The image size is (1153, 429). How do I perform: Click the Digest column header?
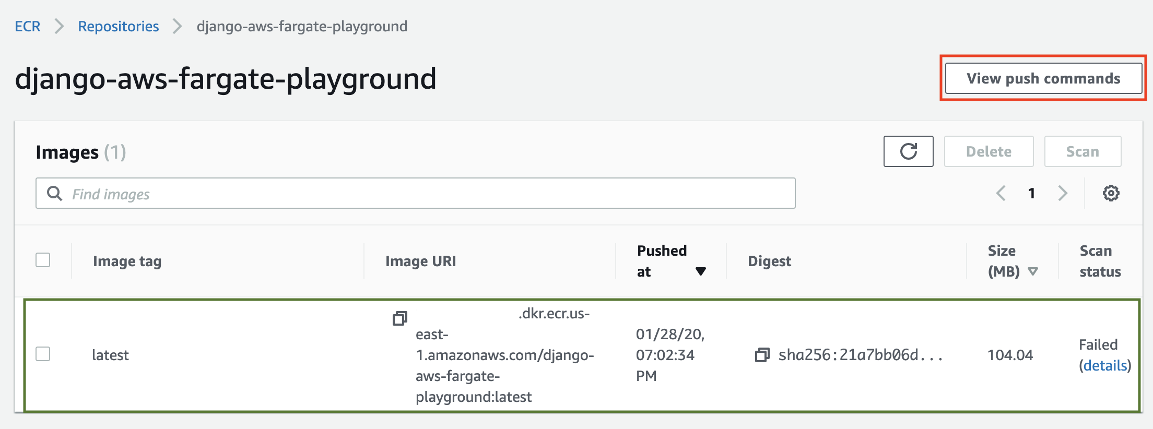coord(769,261)
